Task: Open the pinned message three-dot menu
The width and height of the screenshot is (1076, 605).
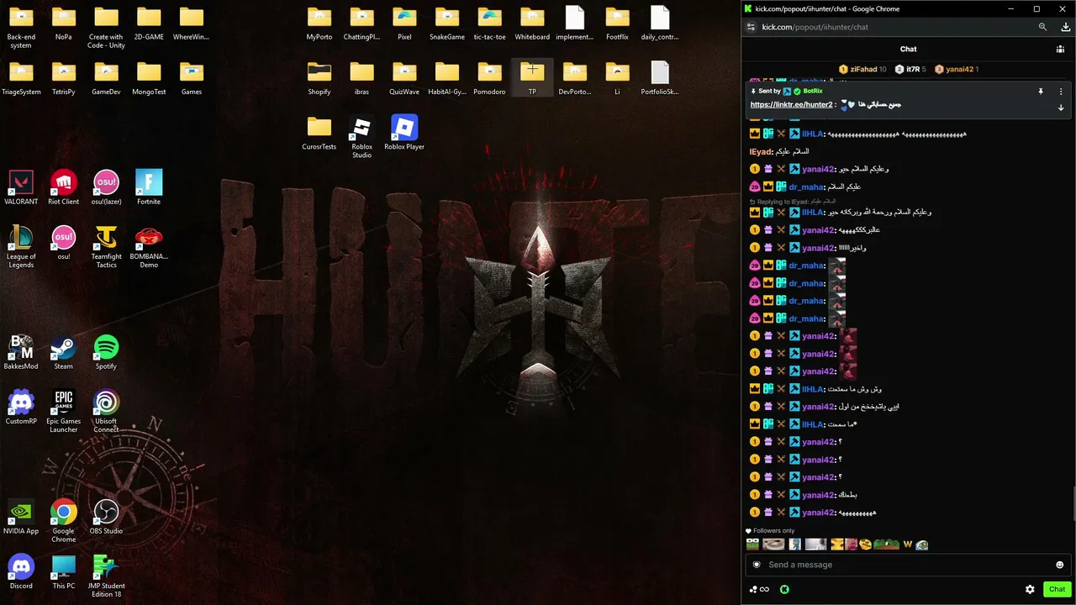Action: tap(1061, 91)
